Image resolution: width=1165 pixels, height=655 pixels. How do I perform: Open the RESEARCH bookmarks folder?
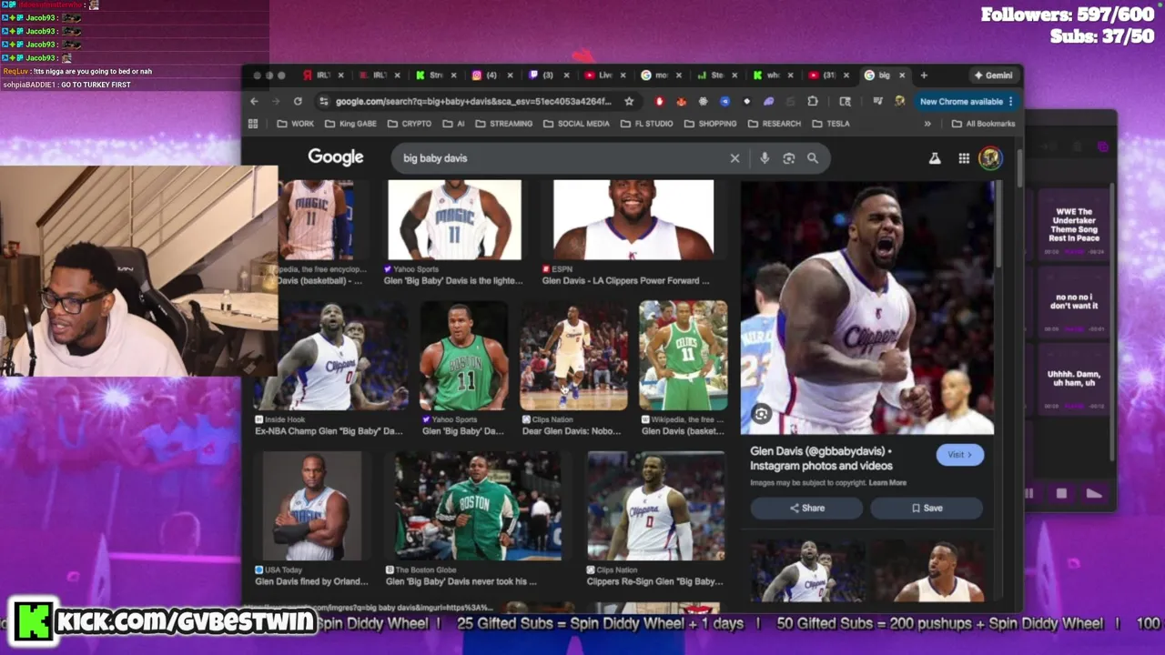774,124
